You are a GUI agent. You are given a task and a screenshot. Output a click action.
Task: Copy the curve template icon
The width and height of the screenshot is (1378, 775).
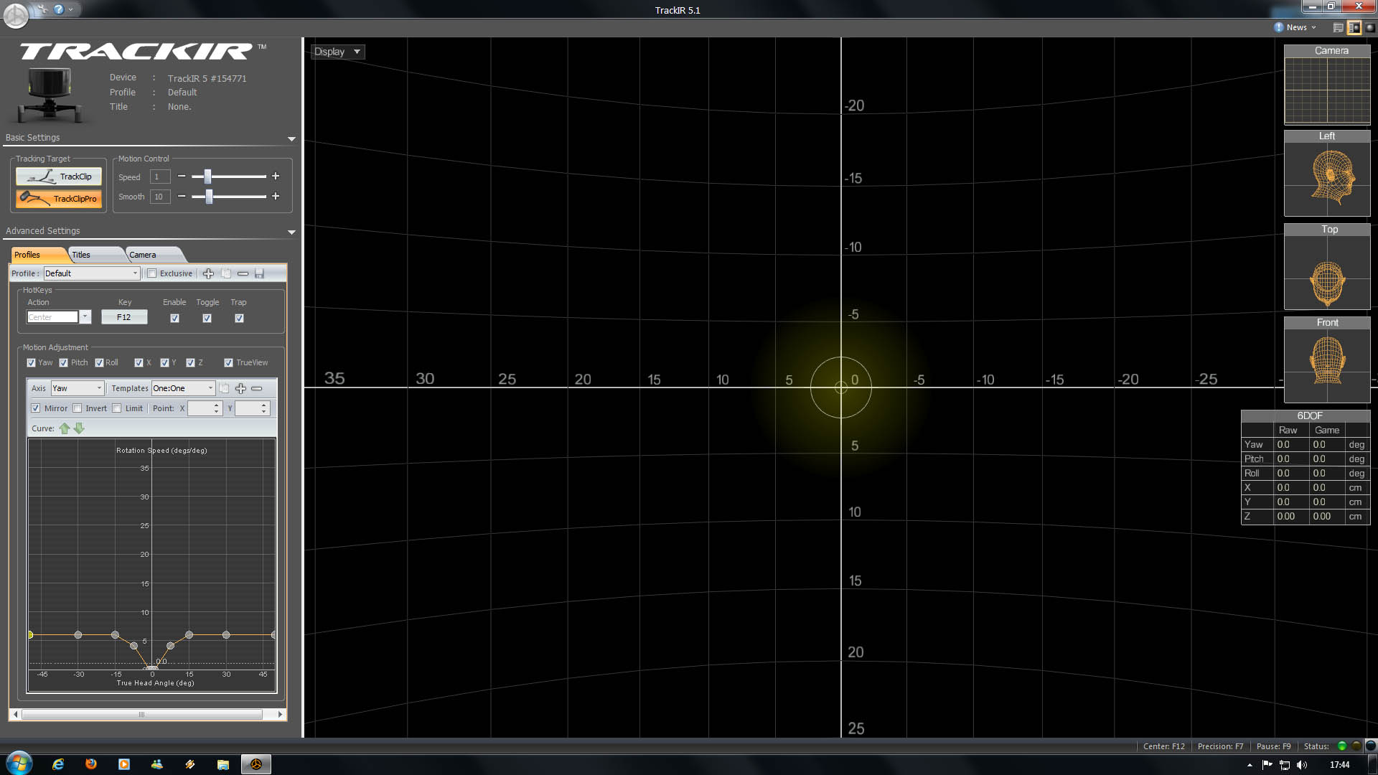coord(224,388)
